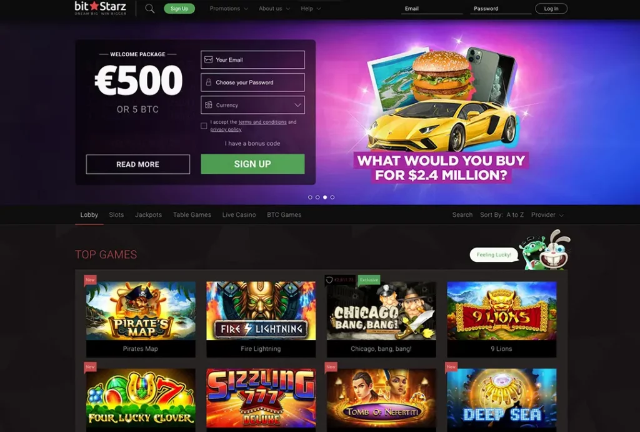Click the wallet icon in Currency field

[209, 105]
